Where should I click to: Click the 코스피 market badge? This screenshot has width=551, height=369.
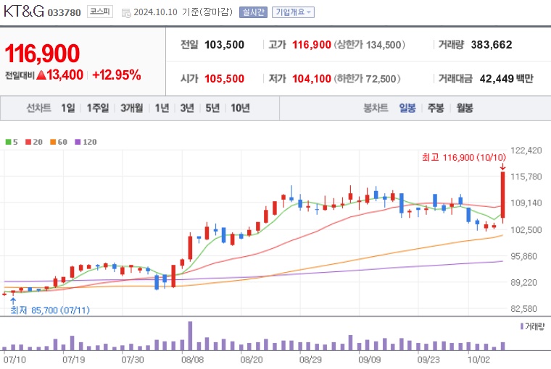pos(100,12)
